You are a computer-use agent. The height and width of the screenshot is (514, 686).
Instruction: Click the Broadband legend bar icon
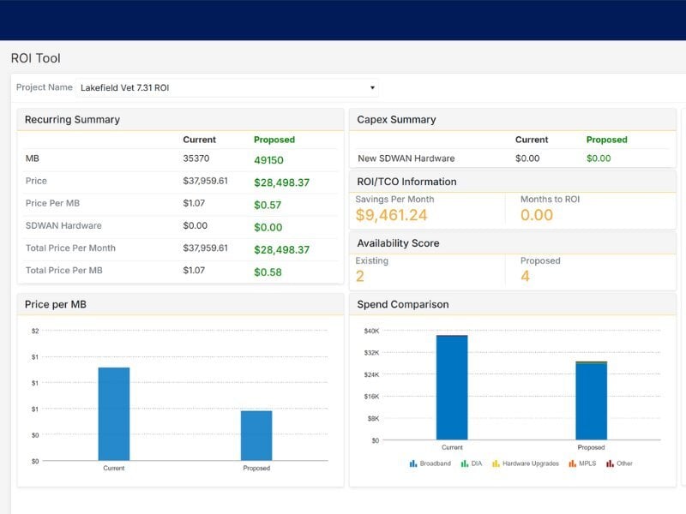click(413, 463)
